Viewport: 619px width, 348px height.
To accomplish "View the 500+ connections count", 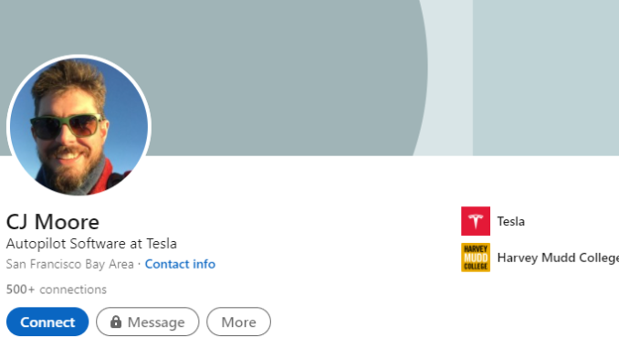I will 57,290.
